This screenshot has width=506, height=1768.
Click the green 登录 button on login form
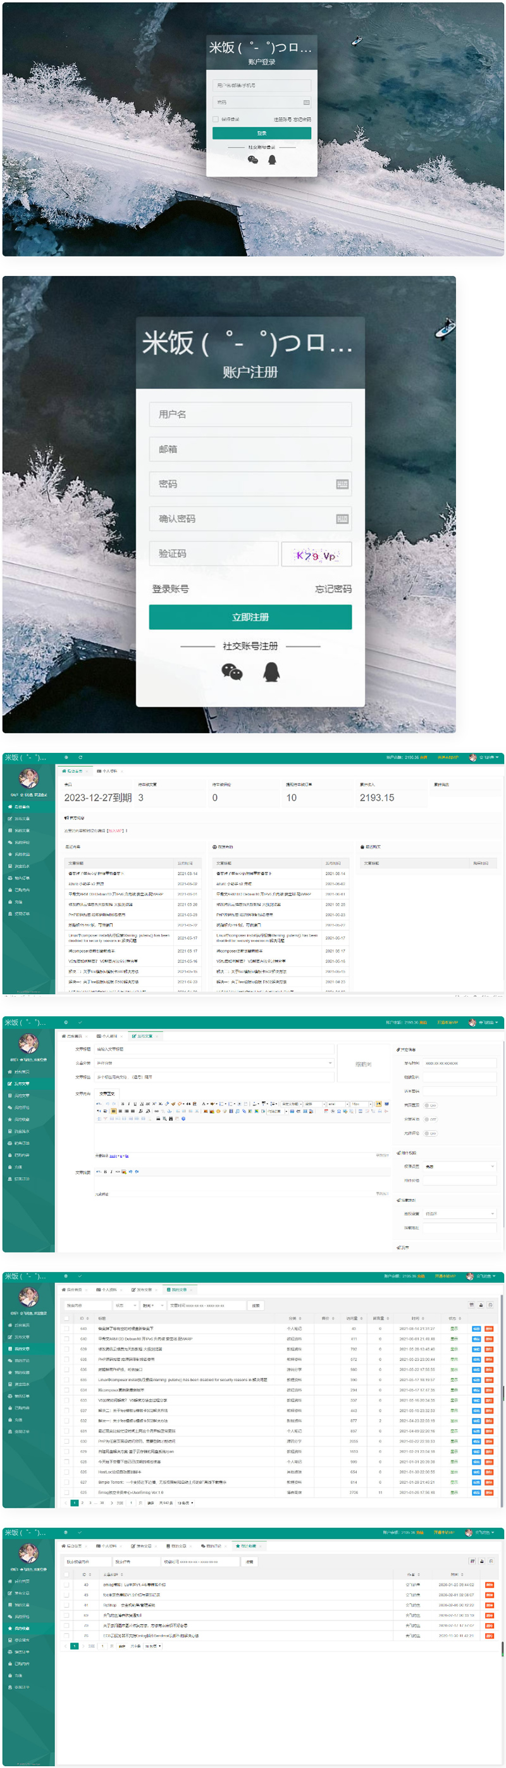click(261, 133)
